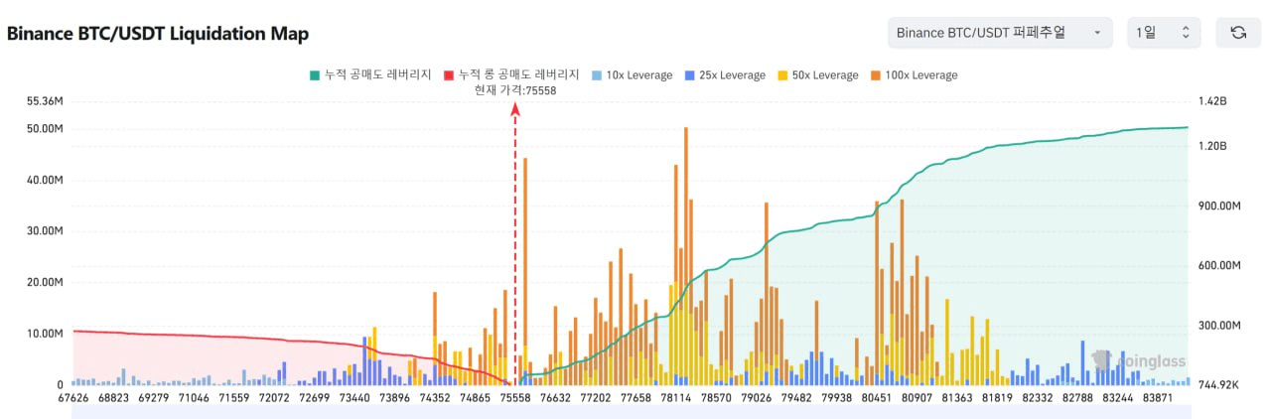Toggle the 100x Leverage legend entry
The width and height of the screenshot is (1271, 419).
click(914, 75)
